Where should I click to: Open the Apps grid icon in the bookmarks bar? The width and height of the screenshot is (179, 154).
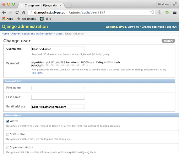point(3,19)
